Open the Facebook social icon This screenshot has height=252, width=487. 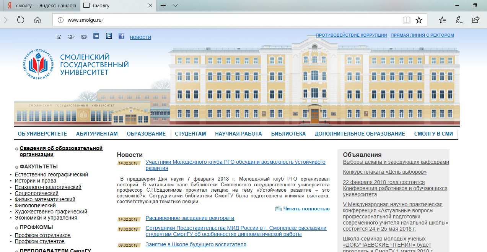pos(121,36)
